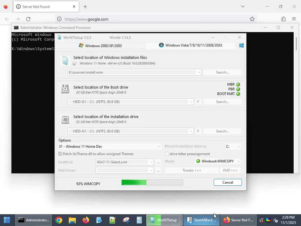
Task: Launch the pinned Firefox taskbar icon
Action: [x=86, y=220]
